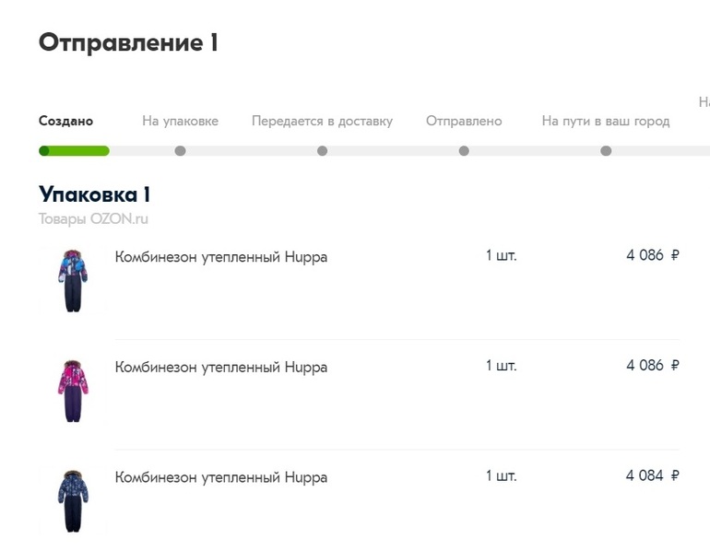Open the Huppa product name beside the pink jumpsuit

[221, 367]
